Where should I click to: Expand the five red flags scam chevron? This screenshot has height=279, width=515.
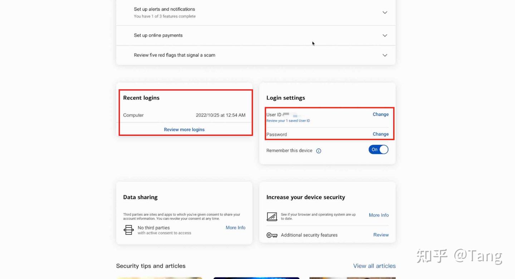tap(385, 55)
